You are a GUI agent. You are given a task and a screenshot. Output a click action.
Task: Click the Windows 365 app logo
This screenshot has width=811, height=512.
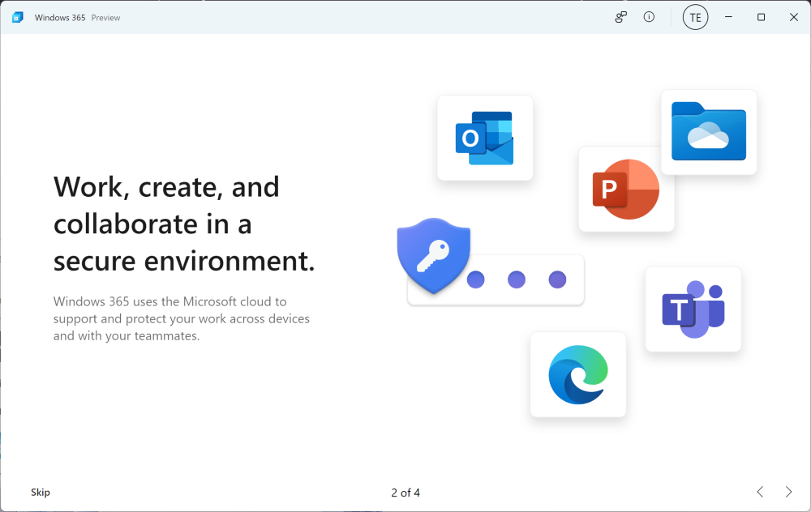[17, 18]
